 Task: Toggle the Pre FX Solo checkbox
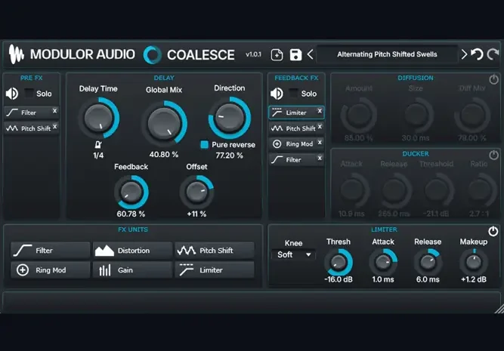tap(29, 93)
